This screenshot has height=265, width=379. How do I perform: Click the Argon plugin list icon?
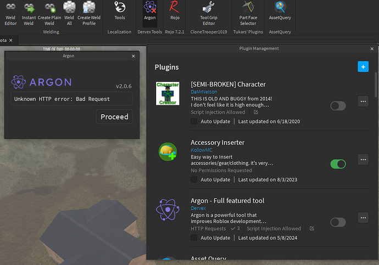pos(168,210)
